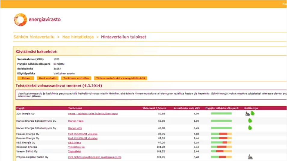The width and height of the screenshot is (287, 161).
Task: Click seller name Kokkolan Energia
Action: coord(27,147)
